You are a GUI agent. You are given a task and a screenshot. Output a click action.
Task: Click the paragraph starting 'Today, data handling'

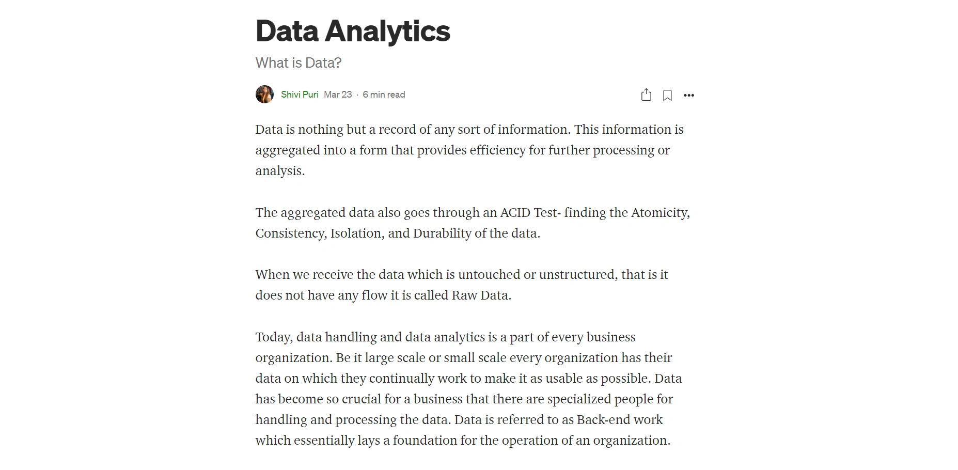click(469, 389)
